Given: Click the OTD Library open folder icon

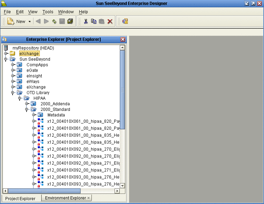Looking at the screenshot, I should (x=20, y=92).
